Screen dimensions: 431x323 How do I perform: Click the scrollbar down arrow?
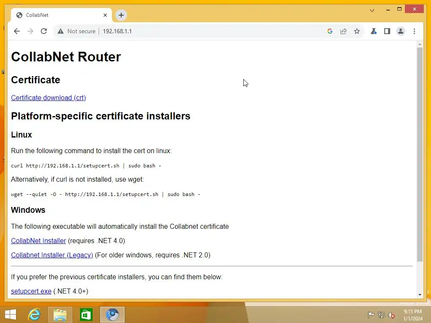pos(420,295)
